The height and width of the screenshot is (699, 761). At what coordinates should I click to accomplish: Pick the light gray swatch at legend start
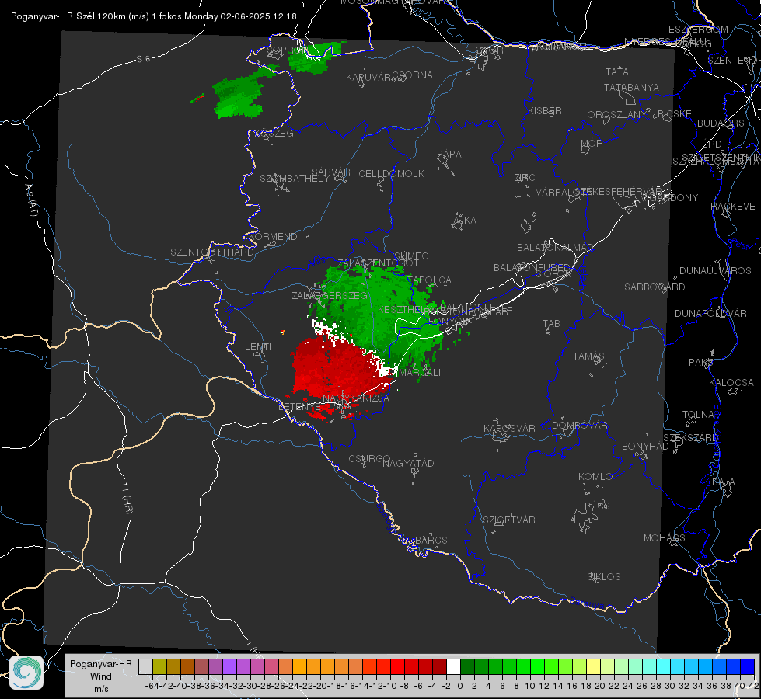point(145,666)
